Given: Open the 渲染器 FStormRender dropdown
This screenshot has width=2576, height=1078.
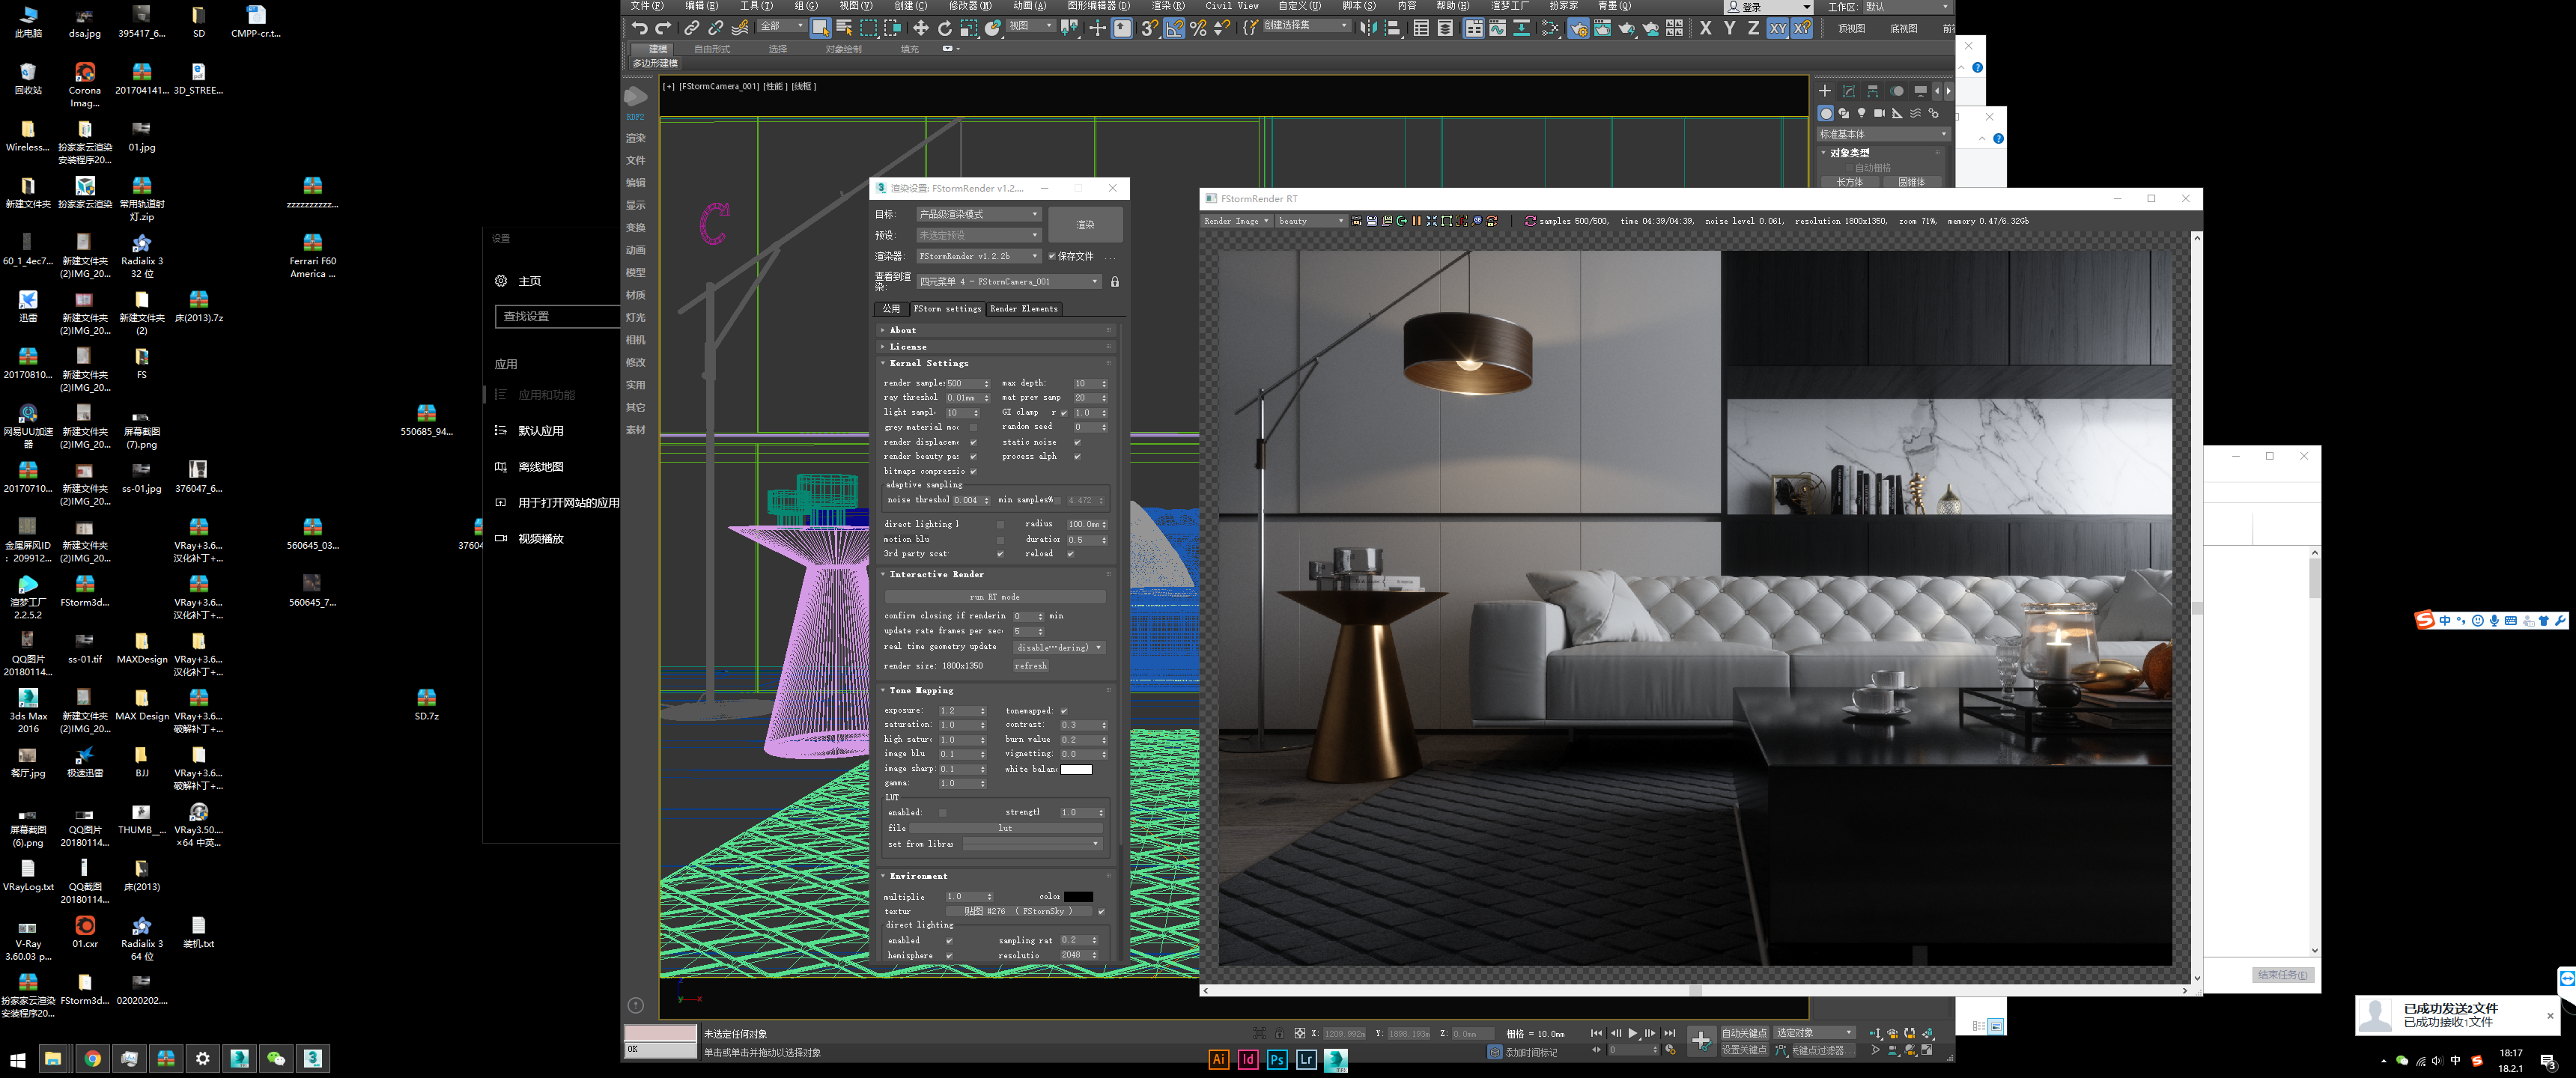Looking at the screenshot, I should tap(979, 256).
